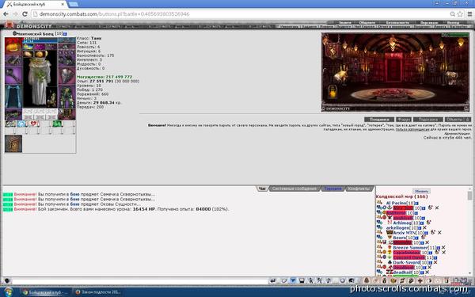This screenshot has height=297, width=475.
Task: Click the X icon in arkeliogen's row
Action: (424, 227)
